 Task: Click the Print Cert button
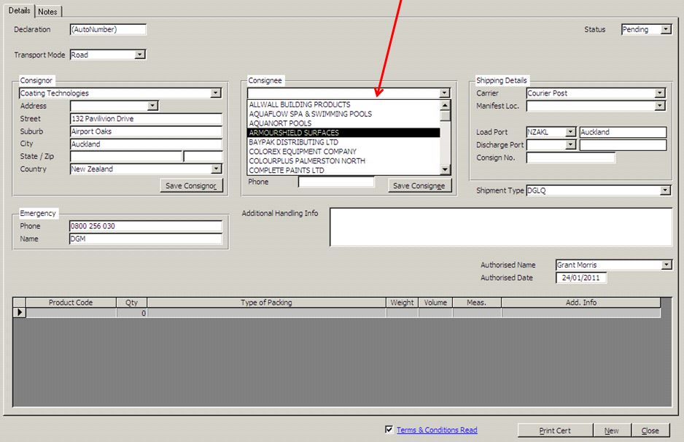coord(555,430)
